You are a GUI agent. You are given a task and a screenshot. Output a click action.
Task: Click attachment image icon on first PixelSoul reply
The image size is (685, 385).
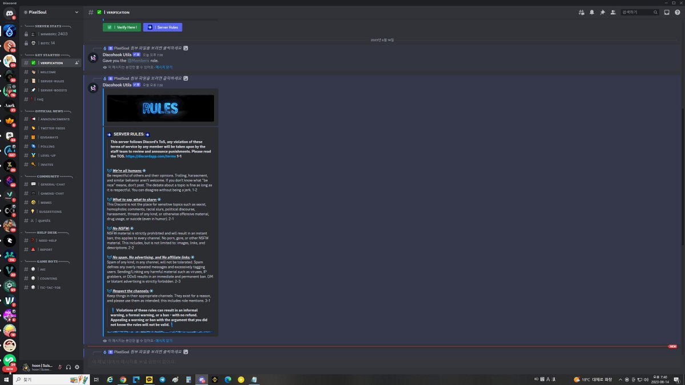click(x=186, y=48)
